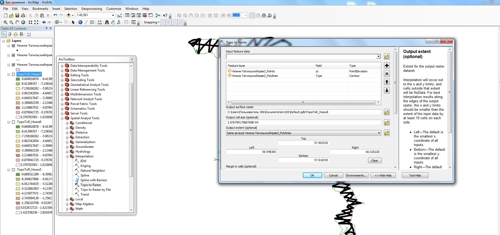
Task: Add the input with the plus button
Action: pyautogui.click(x=387, y=65)
